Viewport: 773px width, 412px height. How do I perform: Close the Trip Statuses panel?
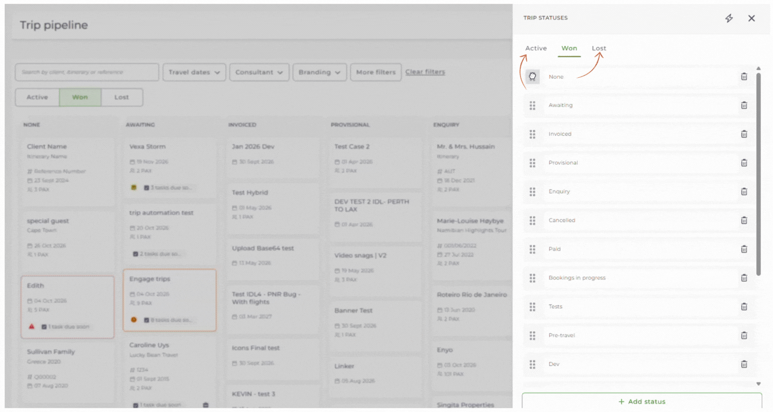751,19
